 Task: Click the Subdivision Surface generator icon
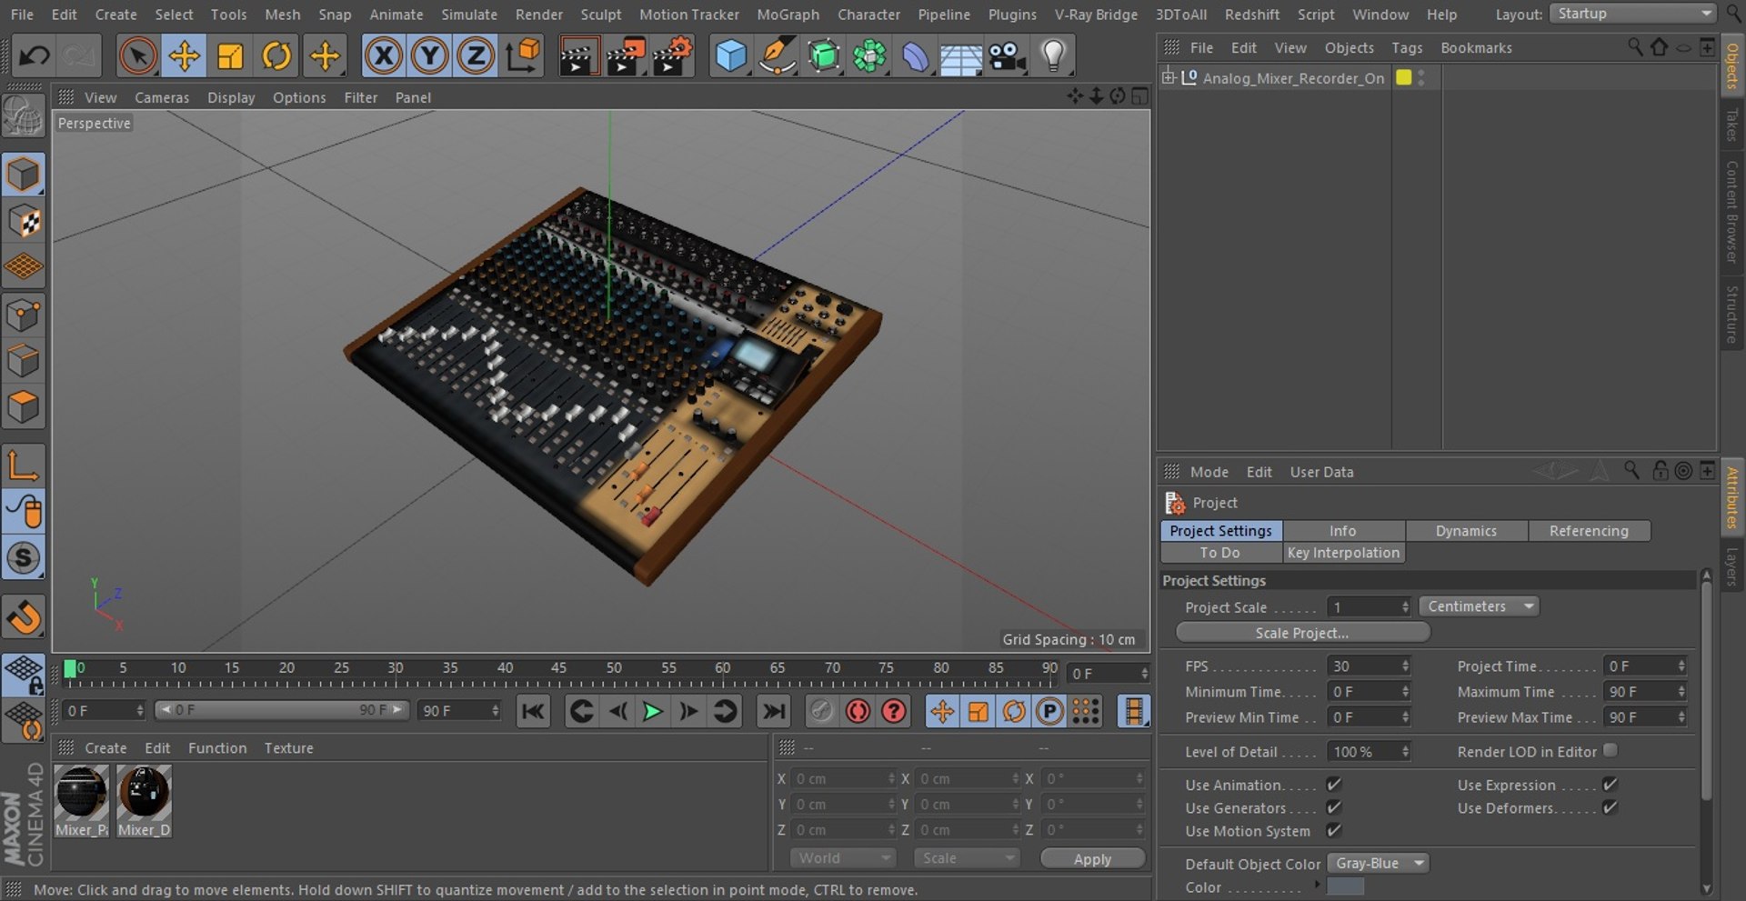(x=823, y=56)
